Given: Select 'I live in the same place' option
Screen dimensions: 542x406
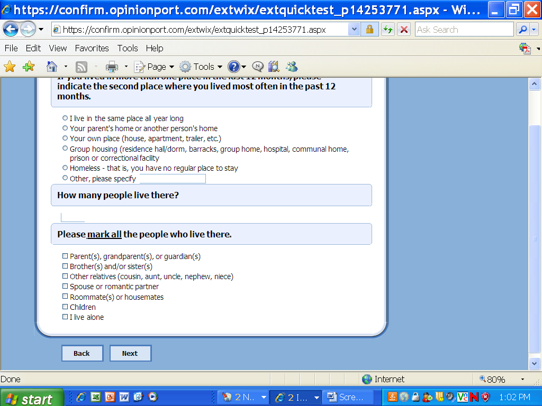Looking at the screenshot, I should [65, 118].
